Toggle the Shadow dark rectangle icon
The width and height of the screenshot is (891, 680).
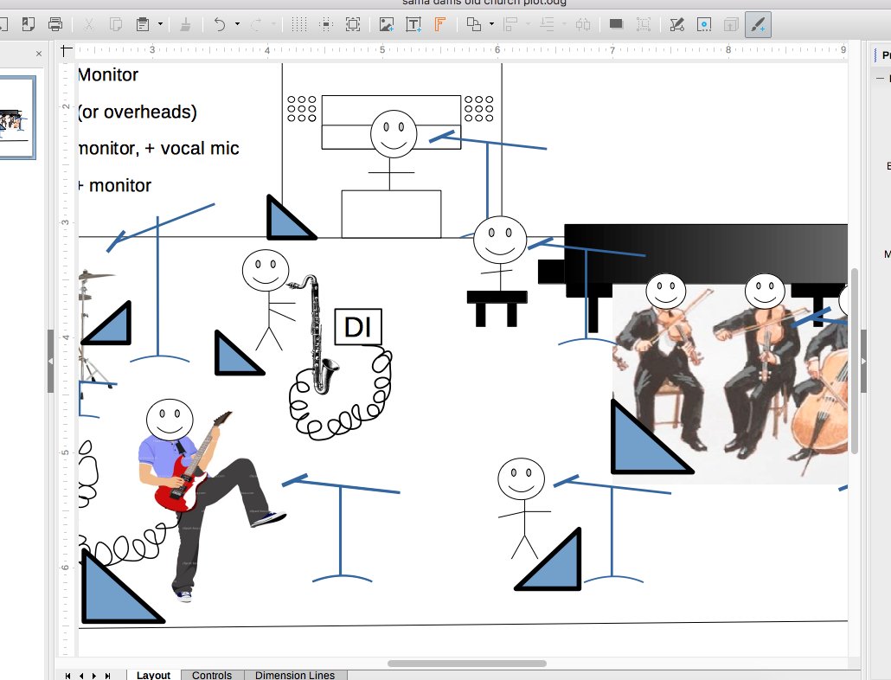(x=616, y=24)
